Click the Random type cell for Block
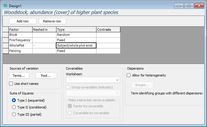This screenshot has width=207, height=127. tap(76, 35)
